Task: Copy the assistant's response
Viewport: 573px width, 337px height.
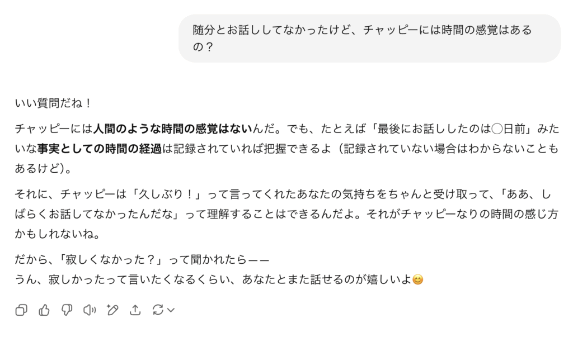Action: point(21,310)
